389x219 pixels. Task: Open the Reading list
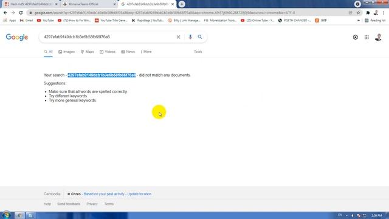375,20
